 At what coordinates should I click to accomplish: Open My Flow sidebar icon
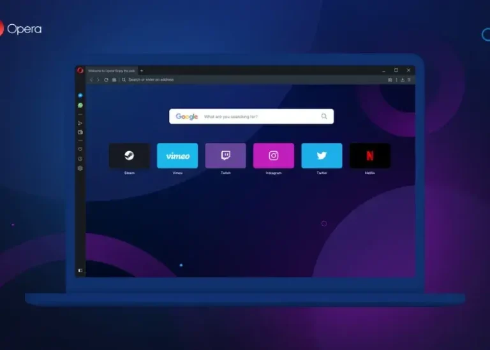click(x=80, y=123)
